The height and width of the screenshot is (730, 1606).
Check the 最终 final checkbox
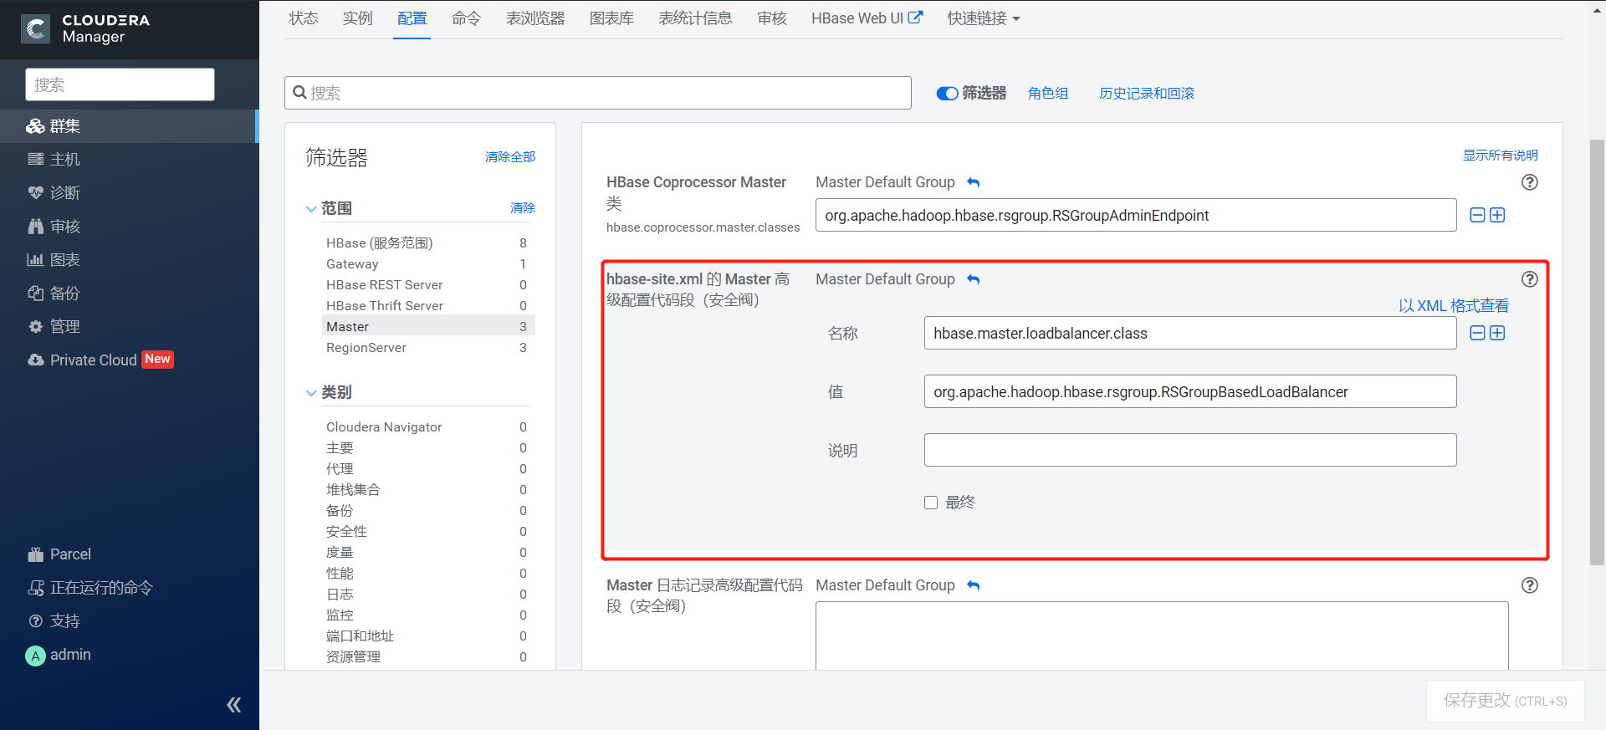[931, 503]
